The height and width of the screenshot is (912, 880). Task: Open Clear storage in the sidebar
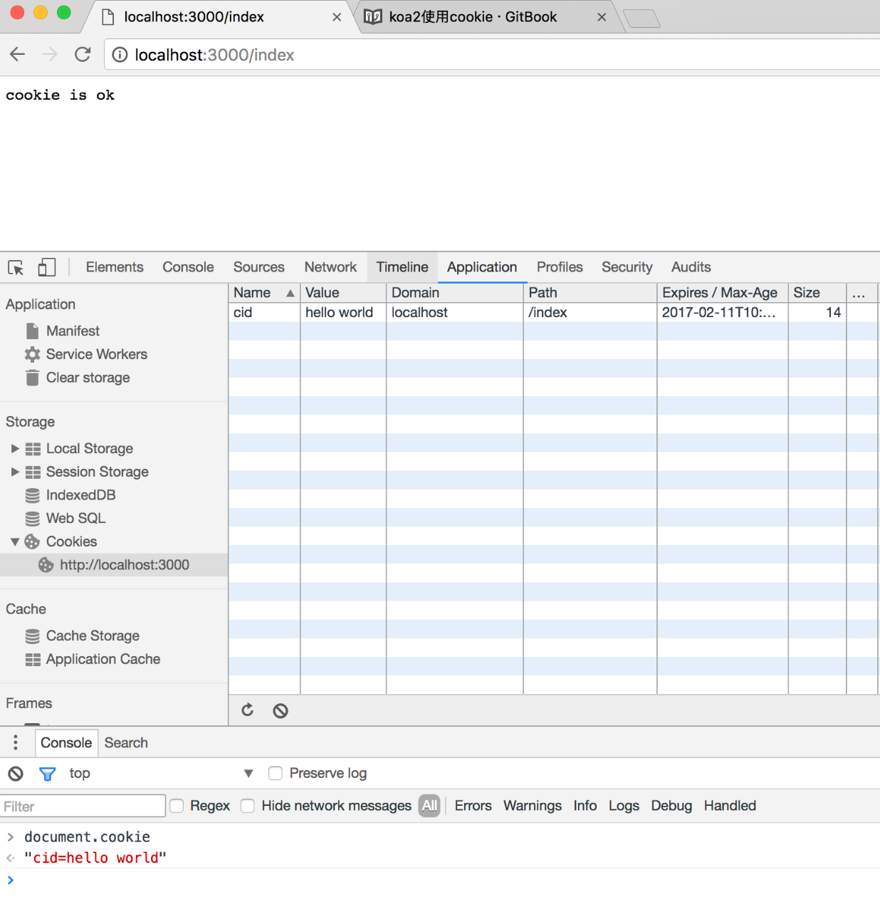tap(88, 378)
